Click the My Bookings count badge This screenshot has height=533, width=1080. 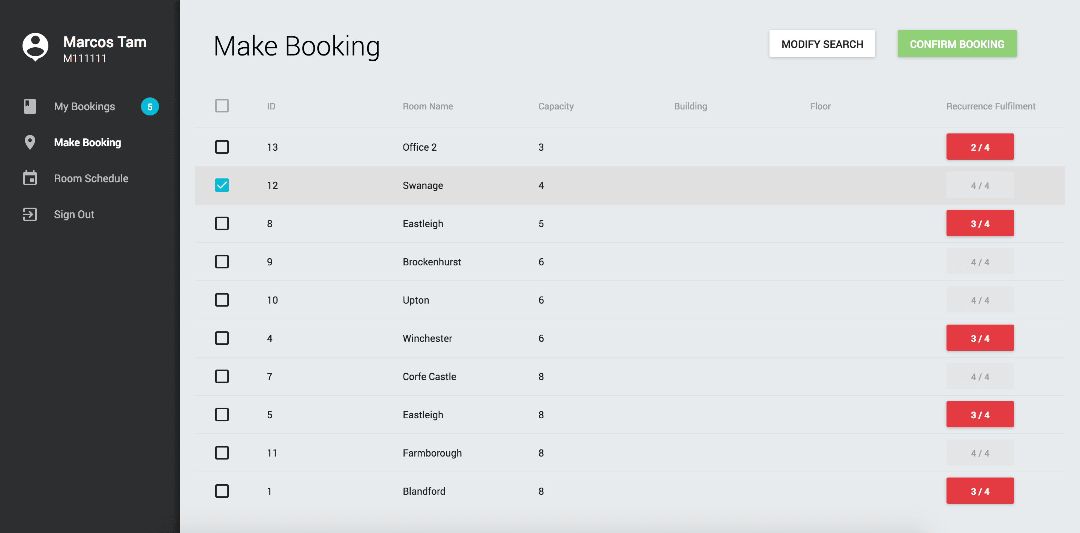(150, 106)
